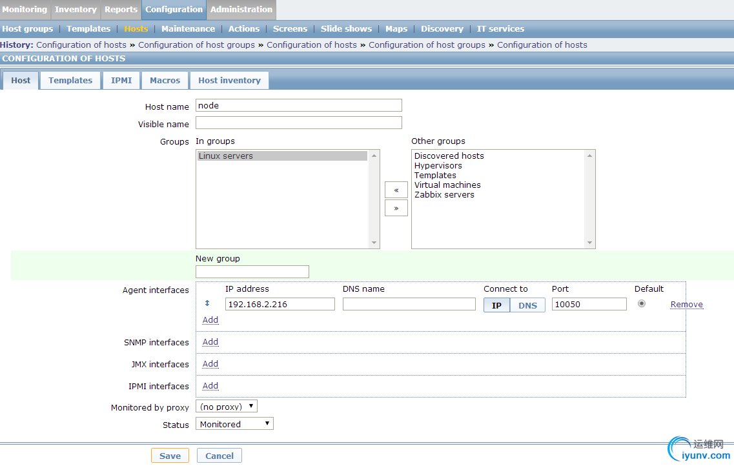Open Maintenance submenu item
Viewport: 734px width, 466px height.
tap(189, 28)
